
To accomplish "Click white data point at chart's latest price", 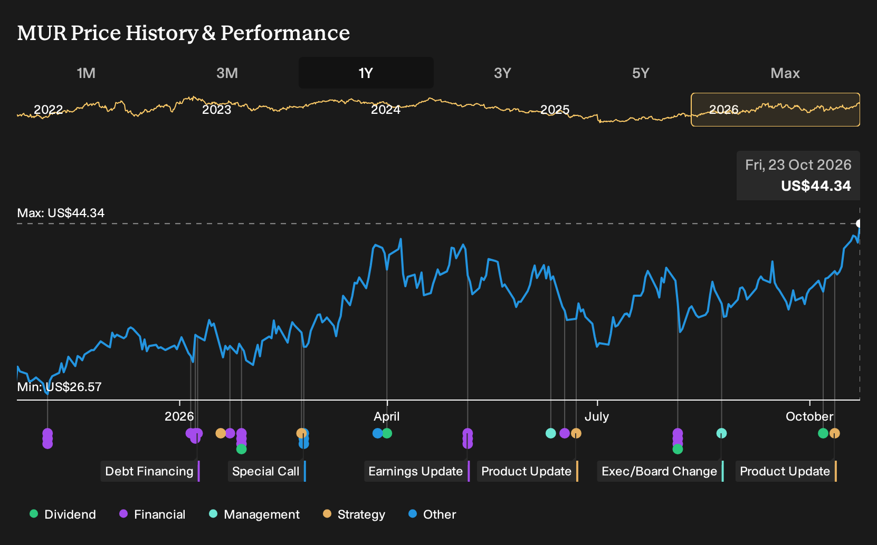I will point(859,223).
